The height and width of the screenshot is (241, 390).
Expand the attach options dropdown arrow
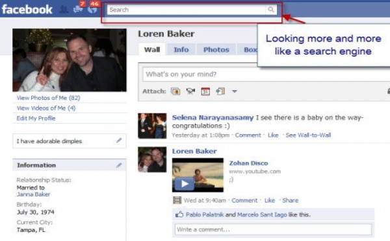coord(234,91)
